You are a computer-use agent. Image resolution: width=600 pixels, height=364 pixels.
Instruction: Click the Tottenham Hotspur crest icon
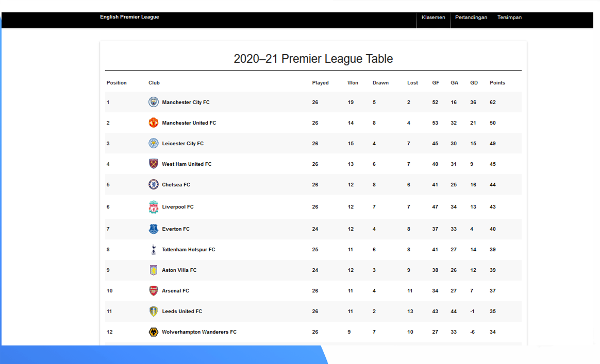153,250
